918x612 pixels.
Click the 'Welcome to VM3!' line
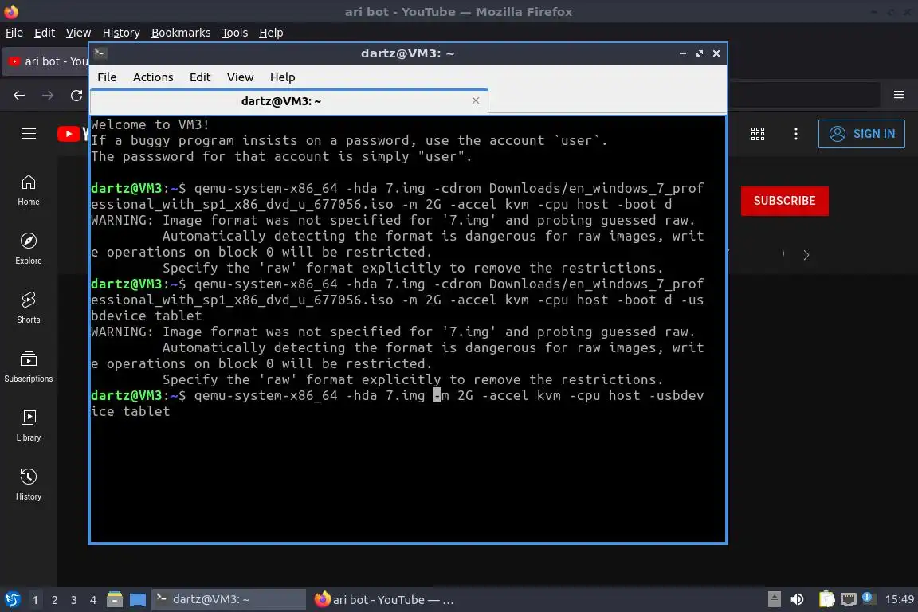pyautogui.click(x=150, y=124)
